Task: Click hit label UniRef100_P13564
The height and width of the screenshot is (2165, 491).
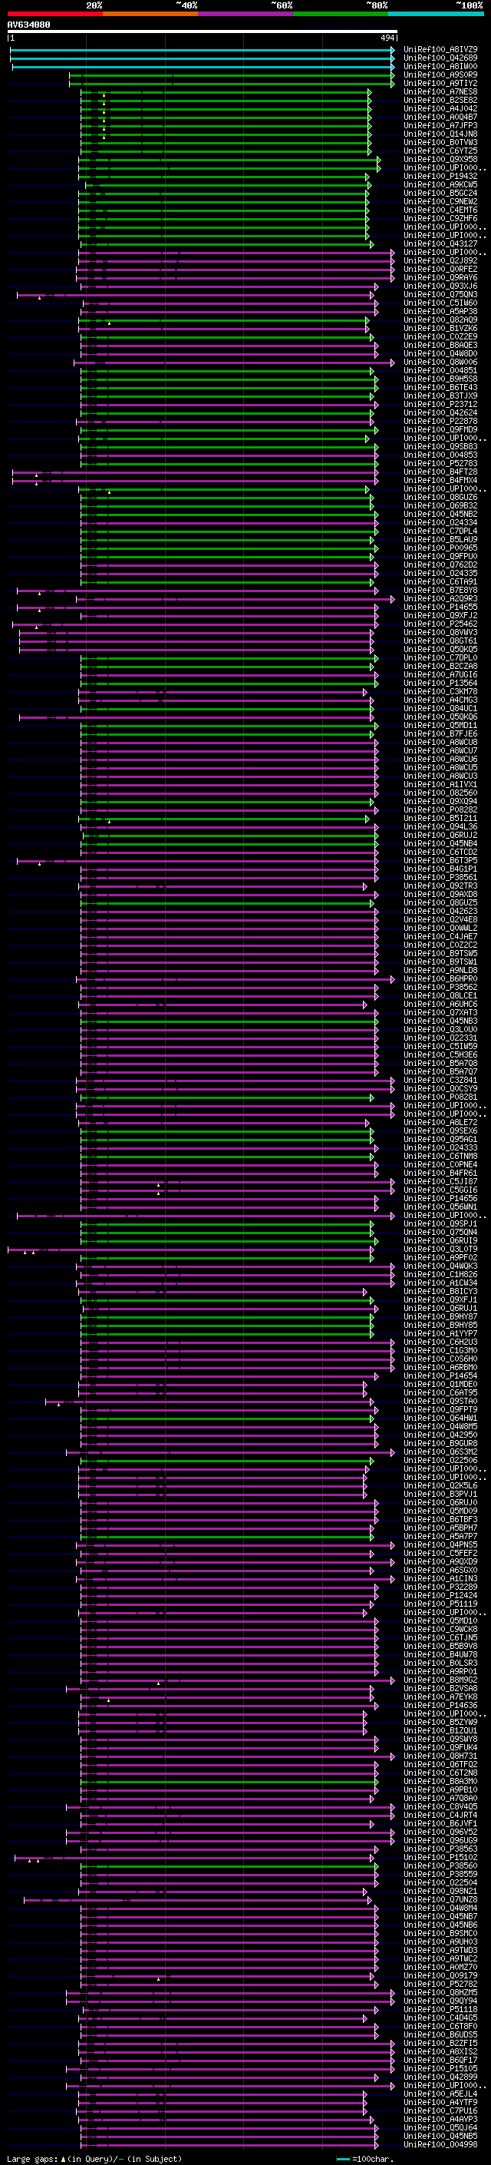Action: coord(440,684)
